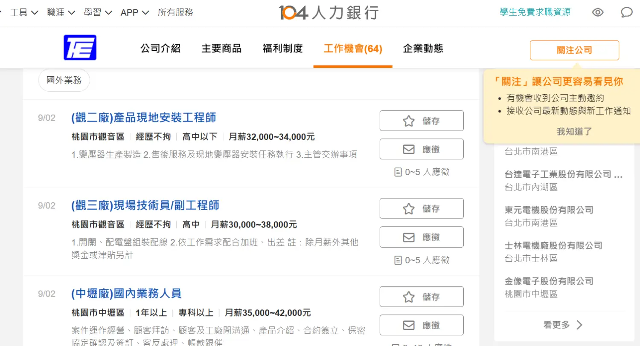Switch to the 主要商品 tab
This screenshot has height=346, width=640.
click(x=221, y=49)
